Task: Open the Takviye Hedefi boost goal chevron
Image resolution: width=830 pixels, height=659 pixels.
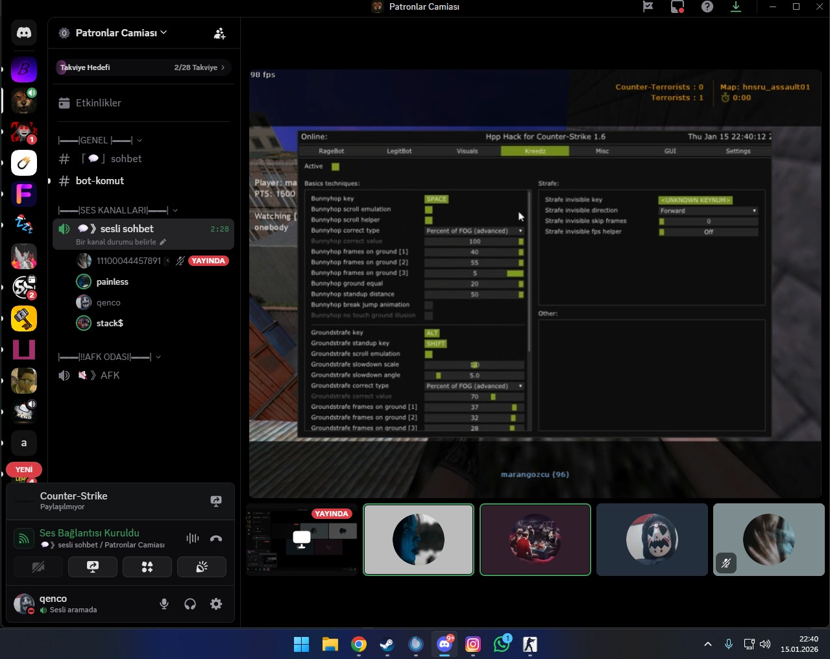Action: [x=223, y=67]
